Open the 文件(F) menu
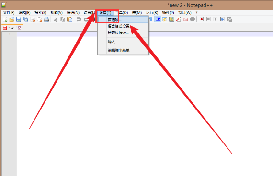 pos(9,13)
